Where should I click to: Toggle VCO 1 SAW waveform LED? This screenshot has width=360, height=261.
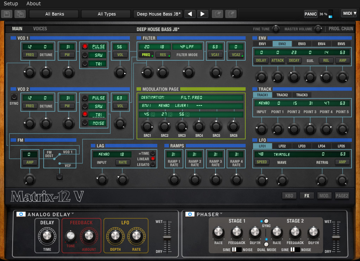(85, 55)
